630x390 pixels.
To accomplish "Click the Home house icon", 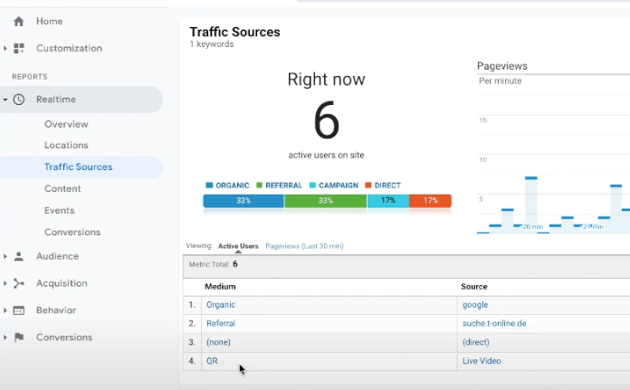I will (x=19, y=21).
